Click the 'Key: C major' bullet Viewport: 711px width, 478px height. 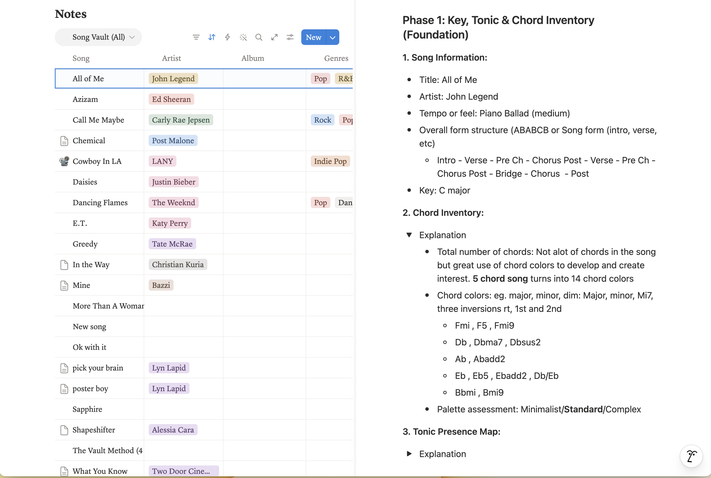tap(444, 190)
